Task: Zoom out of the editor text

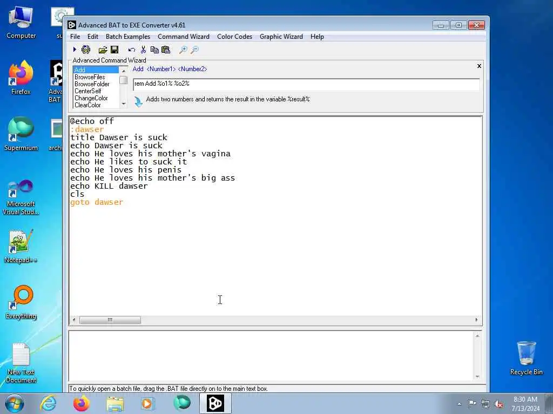Action: tap(194, 50)
